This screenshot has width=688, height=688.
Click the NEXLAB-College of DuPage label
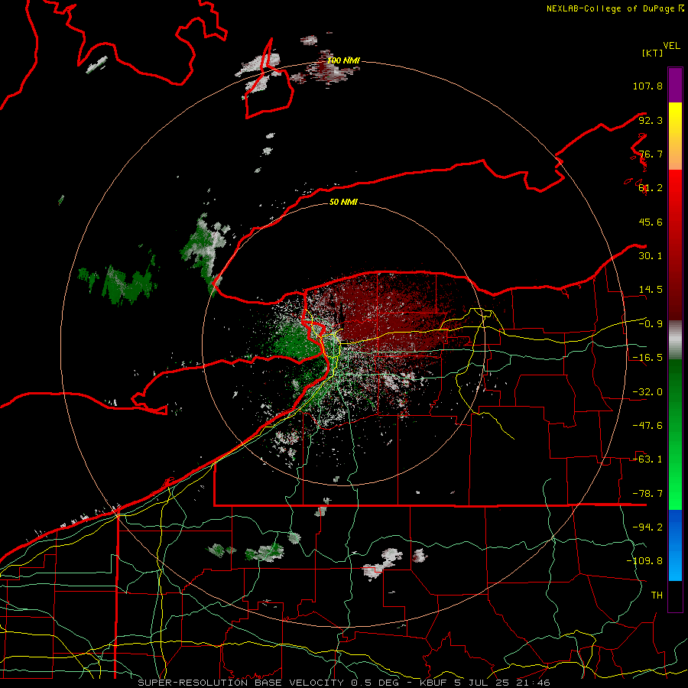(x=610, y=8)
